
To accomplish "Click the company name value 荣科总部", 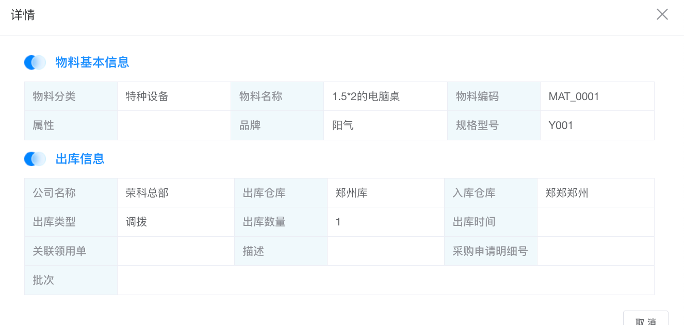I will [x=147, y=193].
